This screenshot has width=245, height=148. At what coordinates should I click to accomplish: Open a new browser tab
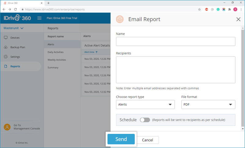point(48,3)
